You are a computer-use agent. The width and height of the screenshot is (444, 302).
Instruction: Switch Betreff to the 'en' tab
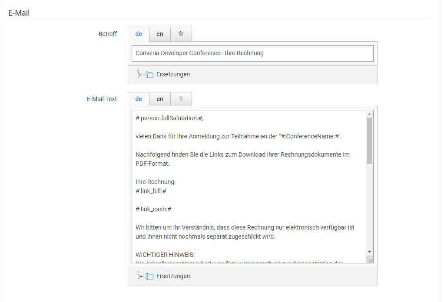[x=160, y=34]
